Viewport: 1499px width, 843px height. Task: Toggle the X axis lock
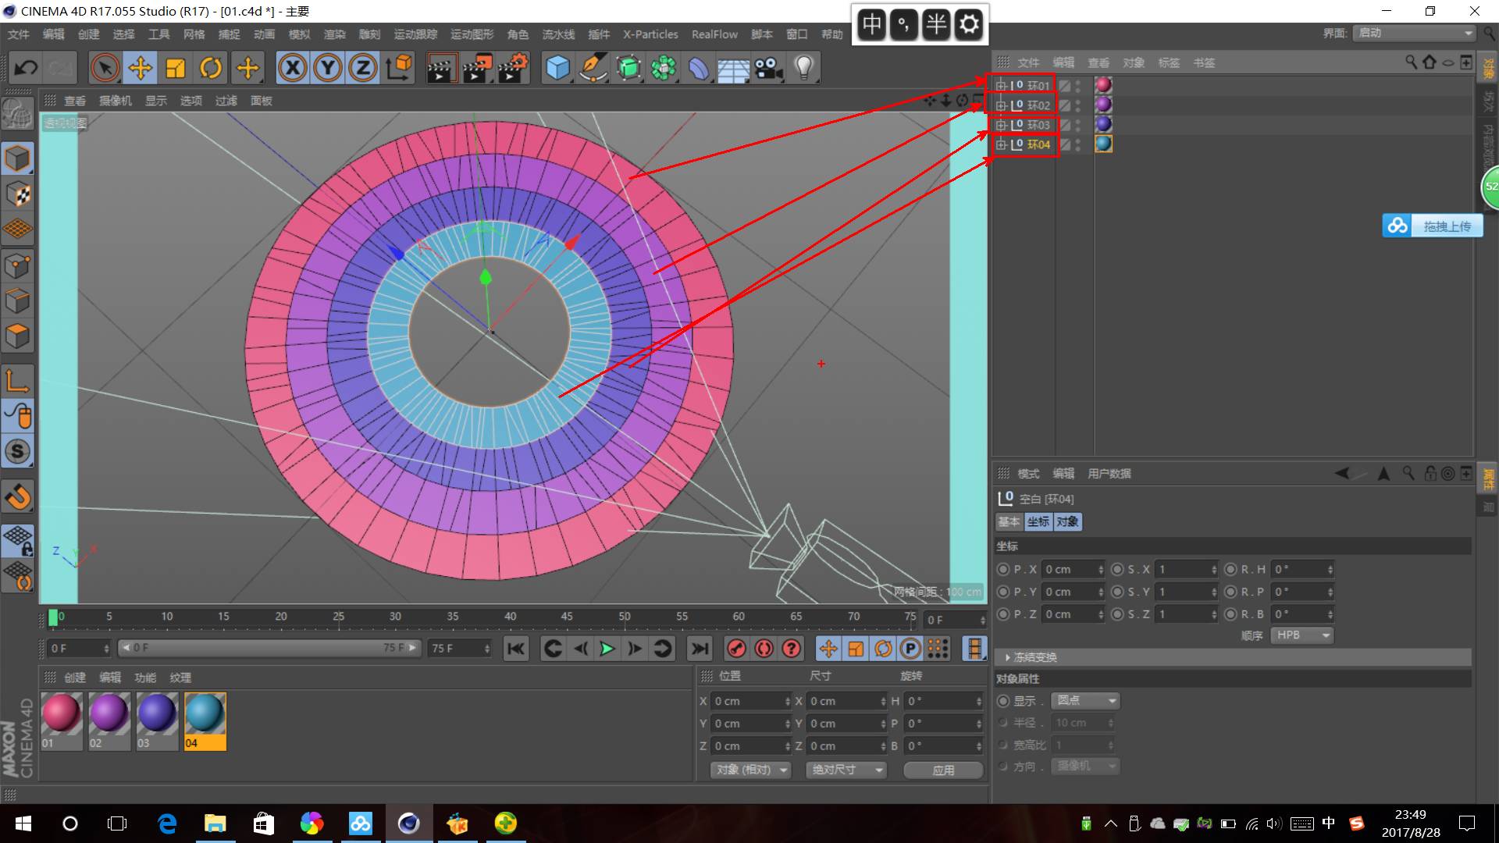293,69
